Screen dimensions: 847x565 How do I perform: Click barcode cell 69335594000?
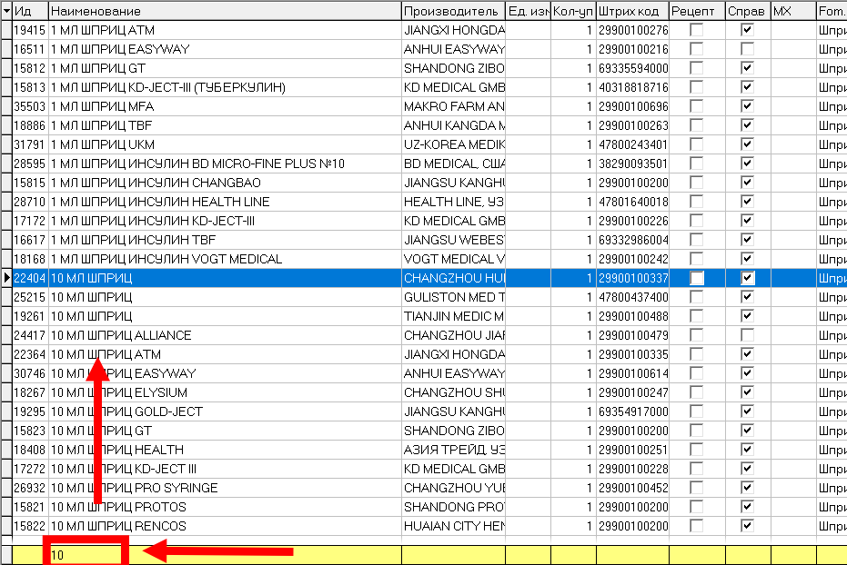click(x=632, y=68)
